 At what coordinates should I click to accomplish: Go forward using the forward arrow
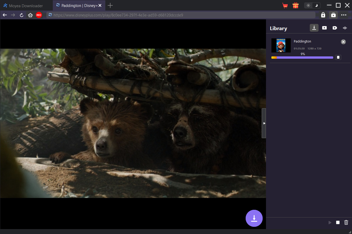point(13,15)
